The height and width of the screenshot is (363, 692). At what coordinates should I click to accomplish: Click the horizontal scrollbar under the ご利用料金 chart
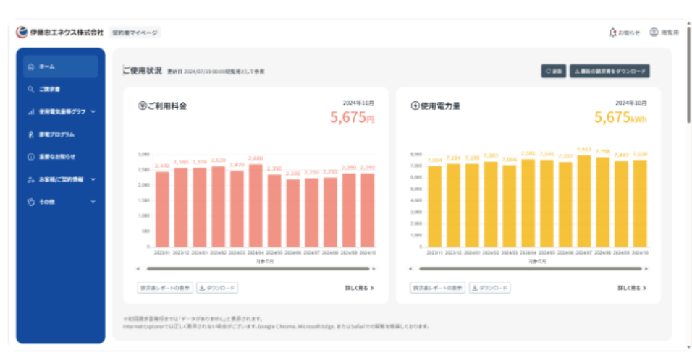click(256, 268)
